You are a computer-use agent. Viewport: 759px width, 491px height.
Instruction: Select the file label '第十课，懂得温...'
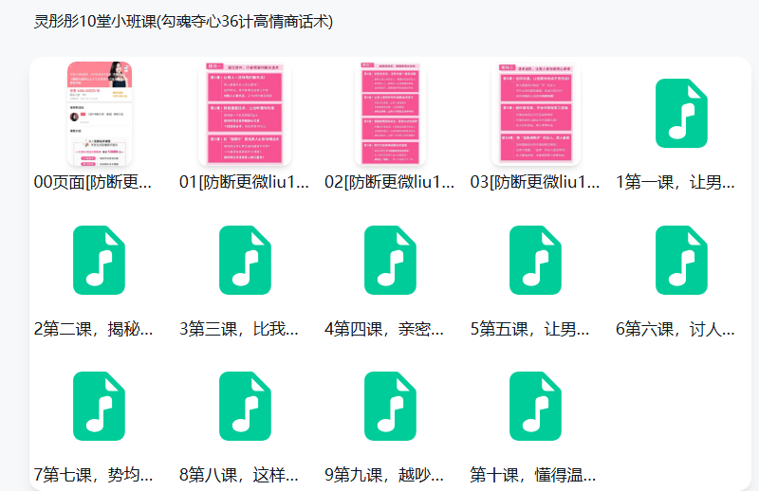coord(530,475)
